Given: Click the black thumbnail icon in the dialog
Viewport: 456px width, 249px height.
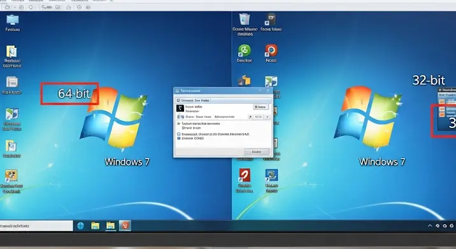Looking at the screenshot, I should point(180,108).
